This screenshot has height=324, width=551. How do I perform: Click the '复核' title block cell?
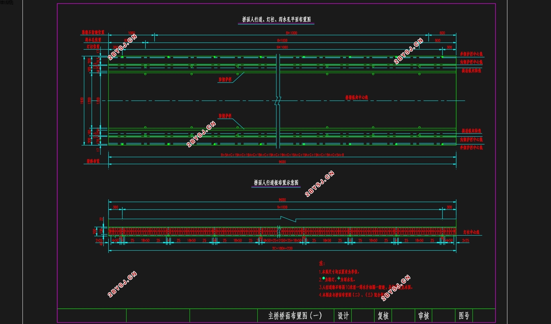(383, 316)
